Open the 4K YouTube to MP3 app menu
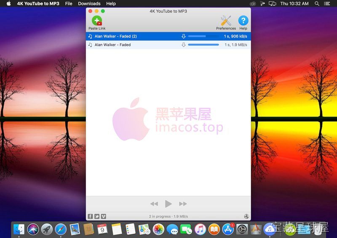 [x=38, y=3]
